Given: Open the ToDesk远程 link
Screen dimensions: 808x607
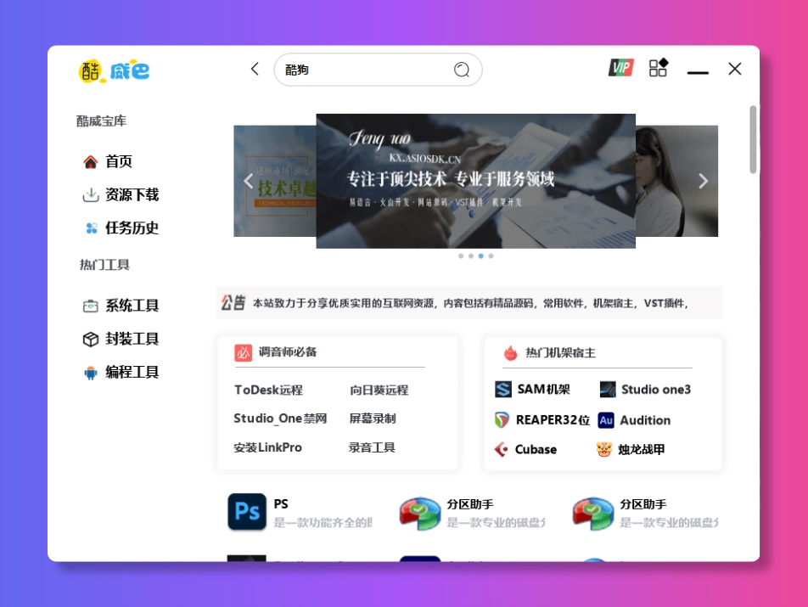Looking at the screenshot, I should pos(268,390).
